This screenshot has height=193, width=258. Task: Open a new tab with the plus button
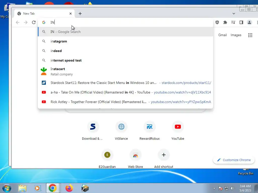pos(80,14)
